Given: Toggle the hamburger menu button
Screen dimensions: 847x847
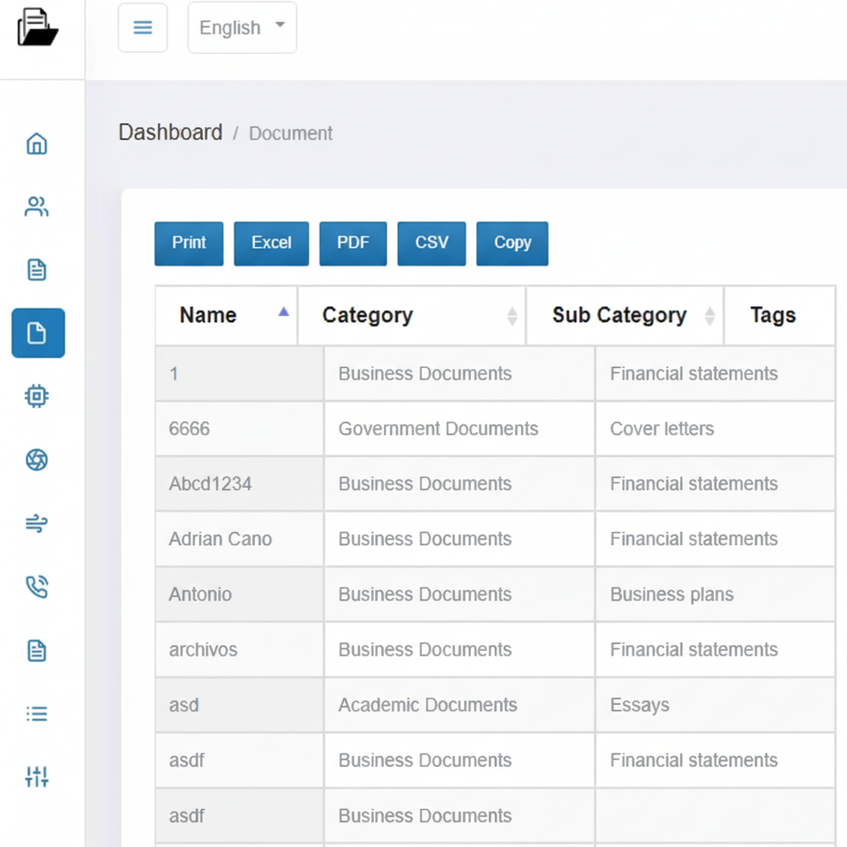Looking at the screenshot, I should click(x=143, y=27).
